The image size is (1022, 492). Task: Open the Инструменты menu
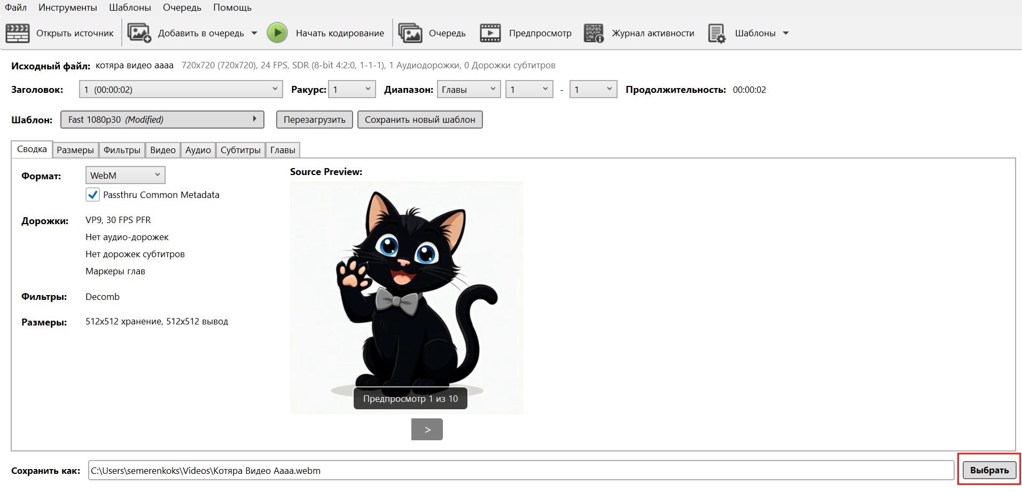tap(67, 7)
